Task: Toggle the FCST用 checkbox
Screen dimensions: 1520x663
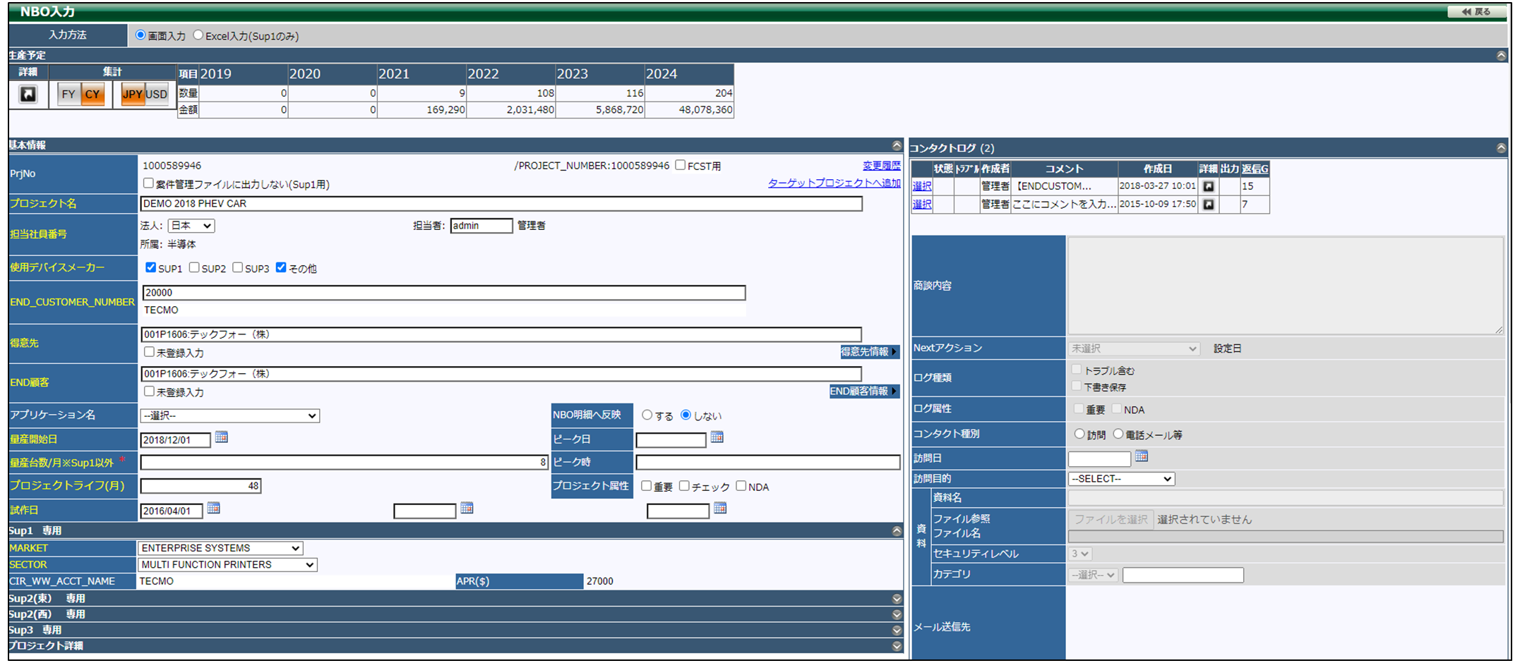Action: [680, 165]
